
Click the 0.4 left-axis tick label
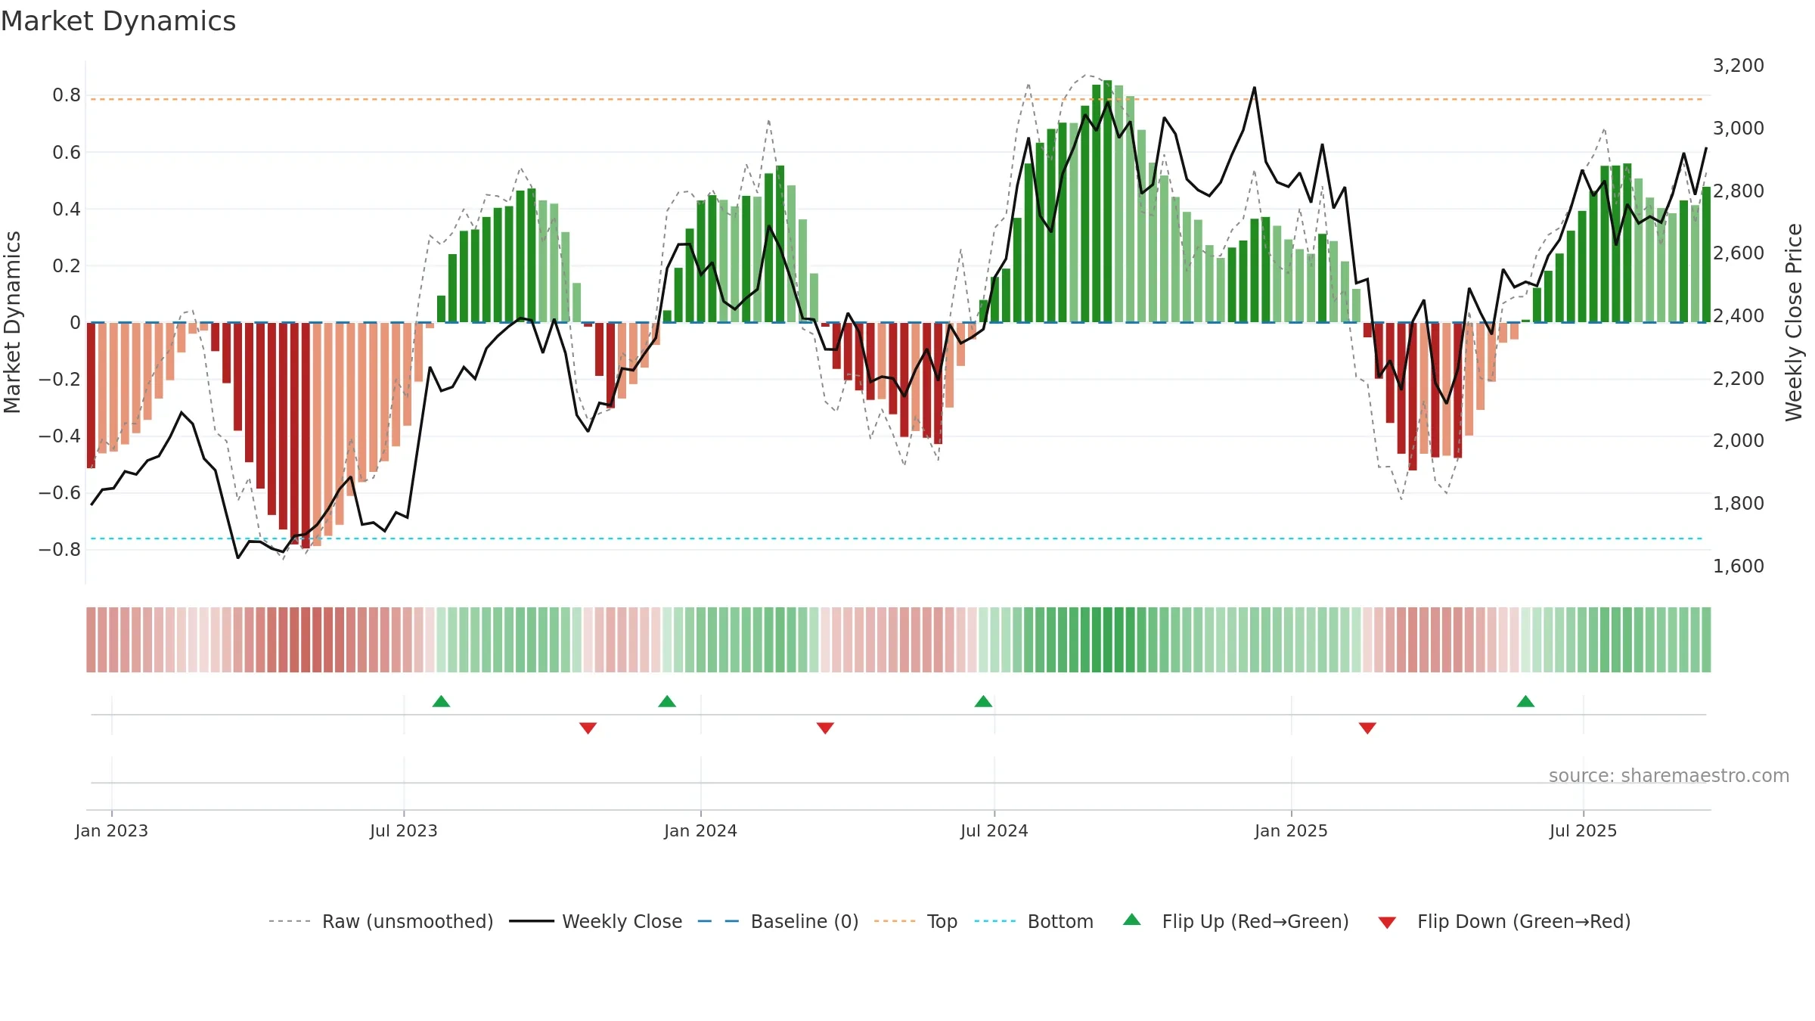click(67, 209)
